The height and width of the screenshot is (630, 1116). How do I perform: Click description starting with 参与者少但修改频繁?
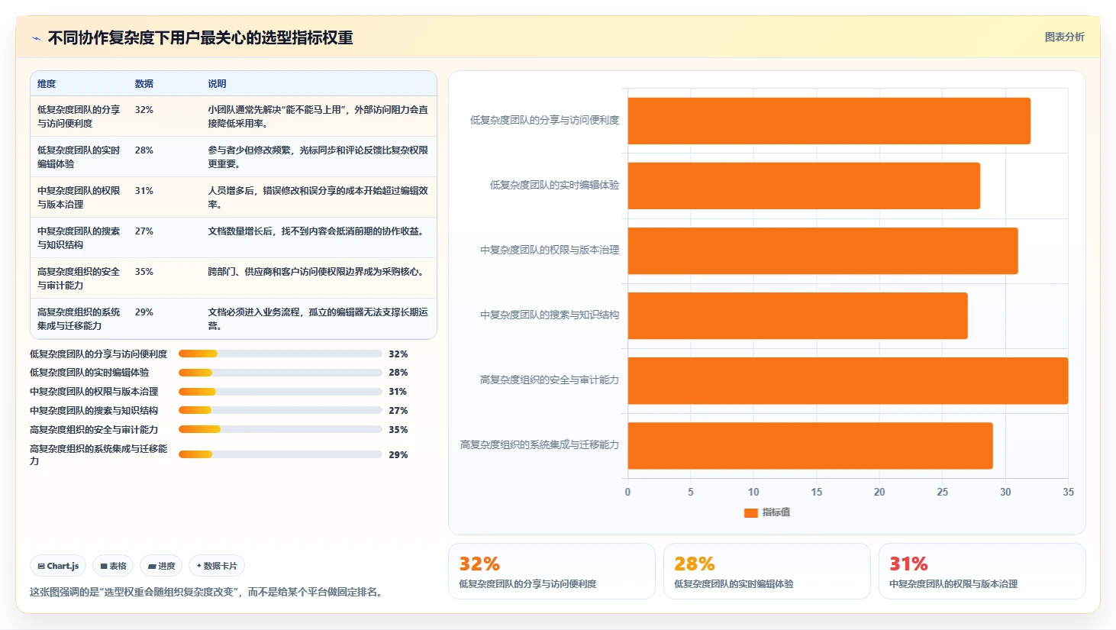point(318,157)
